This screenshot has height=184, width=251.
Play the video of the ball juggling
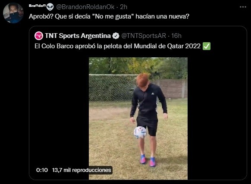point(138,119)
